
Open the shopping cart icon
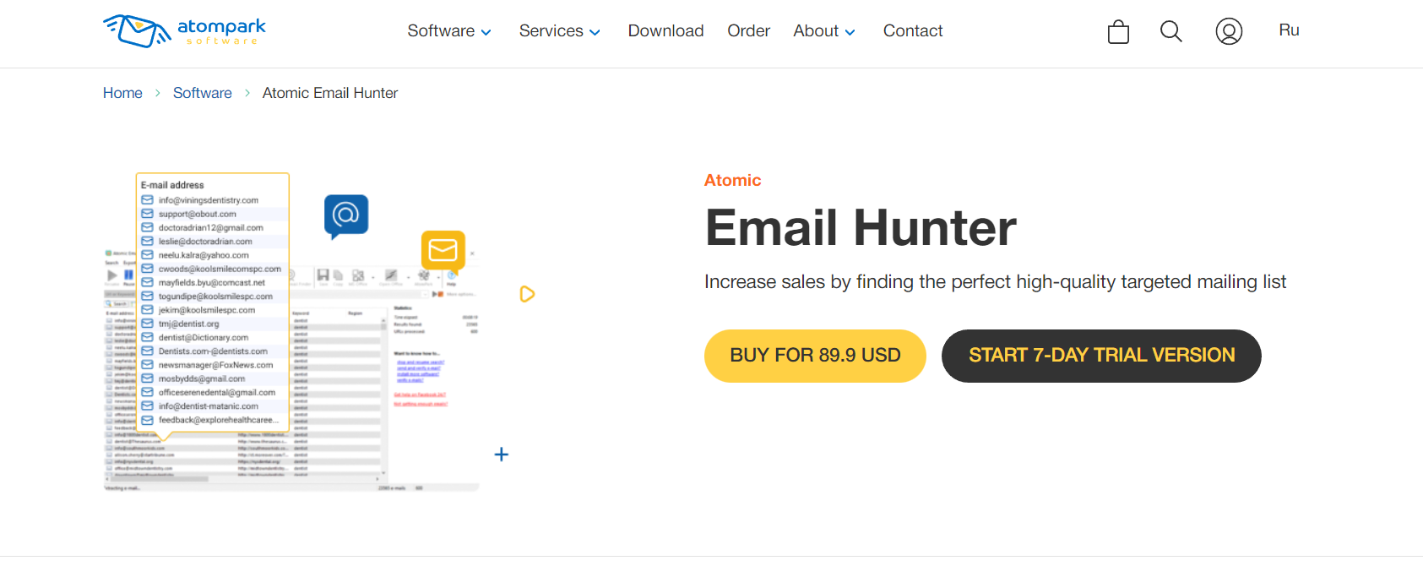[1117, 31]
